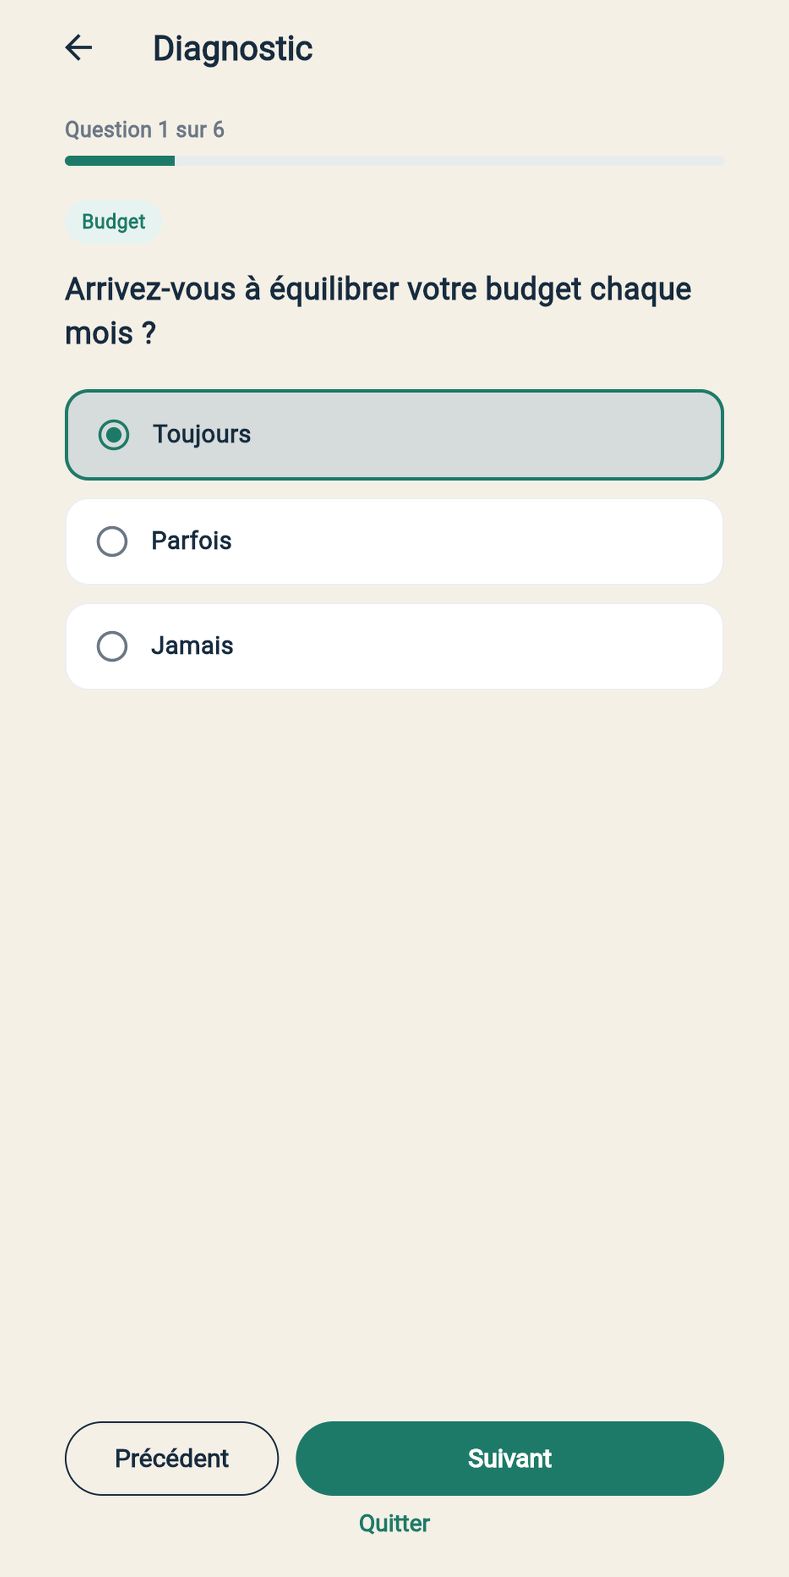
Task: Click the 'Jamais' answer label text
Action: pyautogui.click(x=192, y=645)
